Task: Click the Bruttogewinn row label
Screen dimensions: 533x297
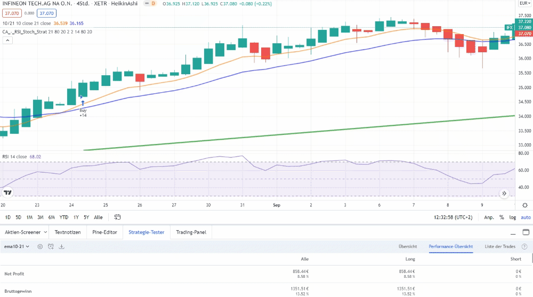Action: 18,291
